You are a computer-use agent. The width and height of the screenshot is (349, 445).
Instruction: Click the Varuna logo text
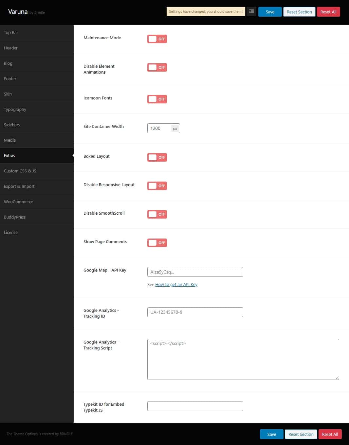[x=18, y=11]
